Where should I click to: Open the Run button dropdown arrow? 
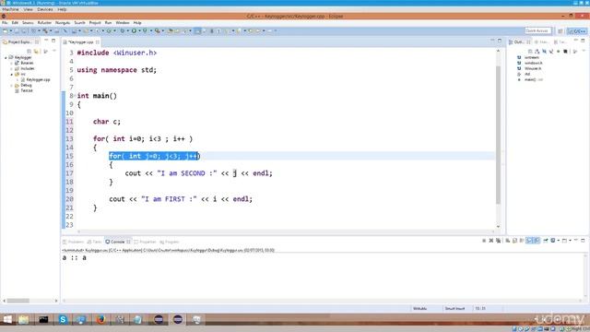tap(139, 30)
